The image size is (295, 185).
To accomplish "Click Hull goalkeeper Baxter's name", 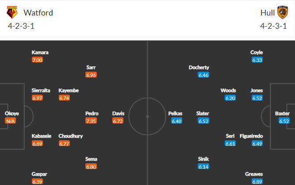I will click(x=282, y=113).
